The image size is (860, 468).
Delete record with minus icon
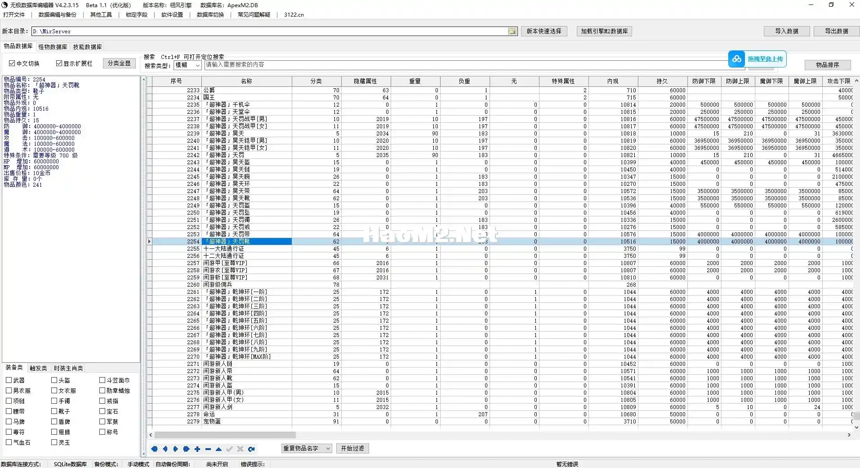point(208,449)
